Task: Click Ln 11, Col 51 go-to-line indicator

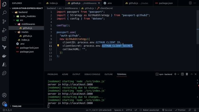Action: tap(99, 110)
